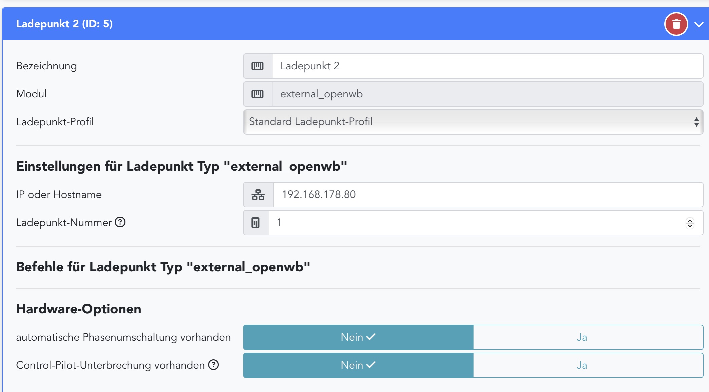Click the keyboard icon beside Bezeichnung
The width and height of the screenshot is (709, 392).
[x=257, y=66]
